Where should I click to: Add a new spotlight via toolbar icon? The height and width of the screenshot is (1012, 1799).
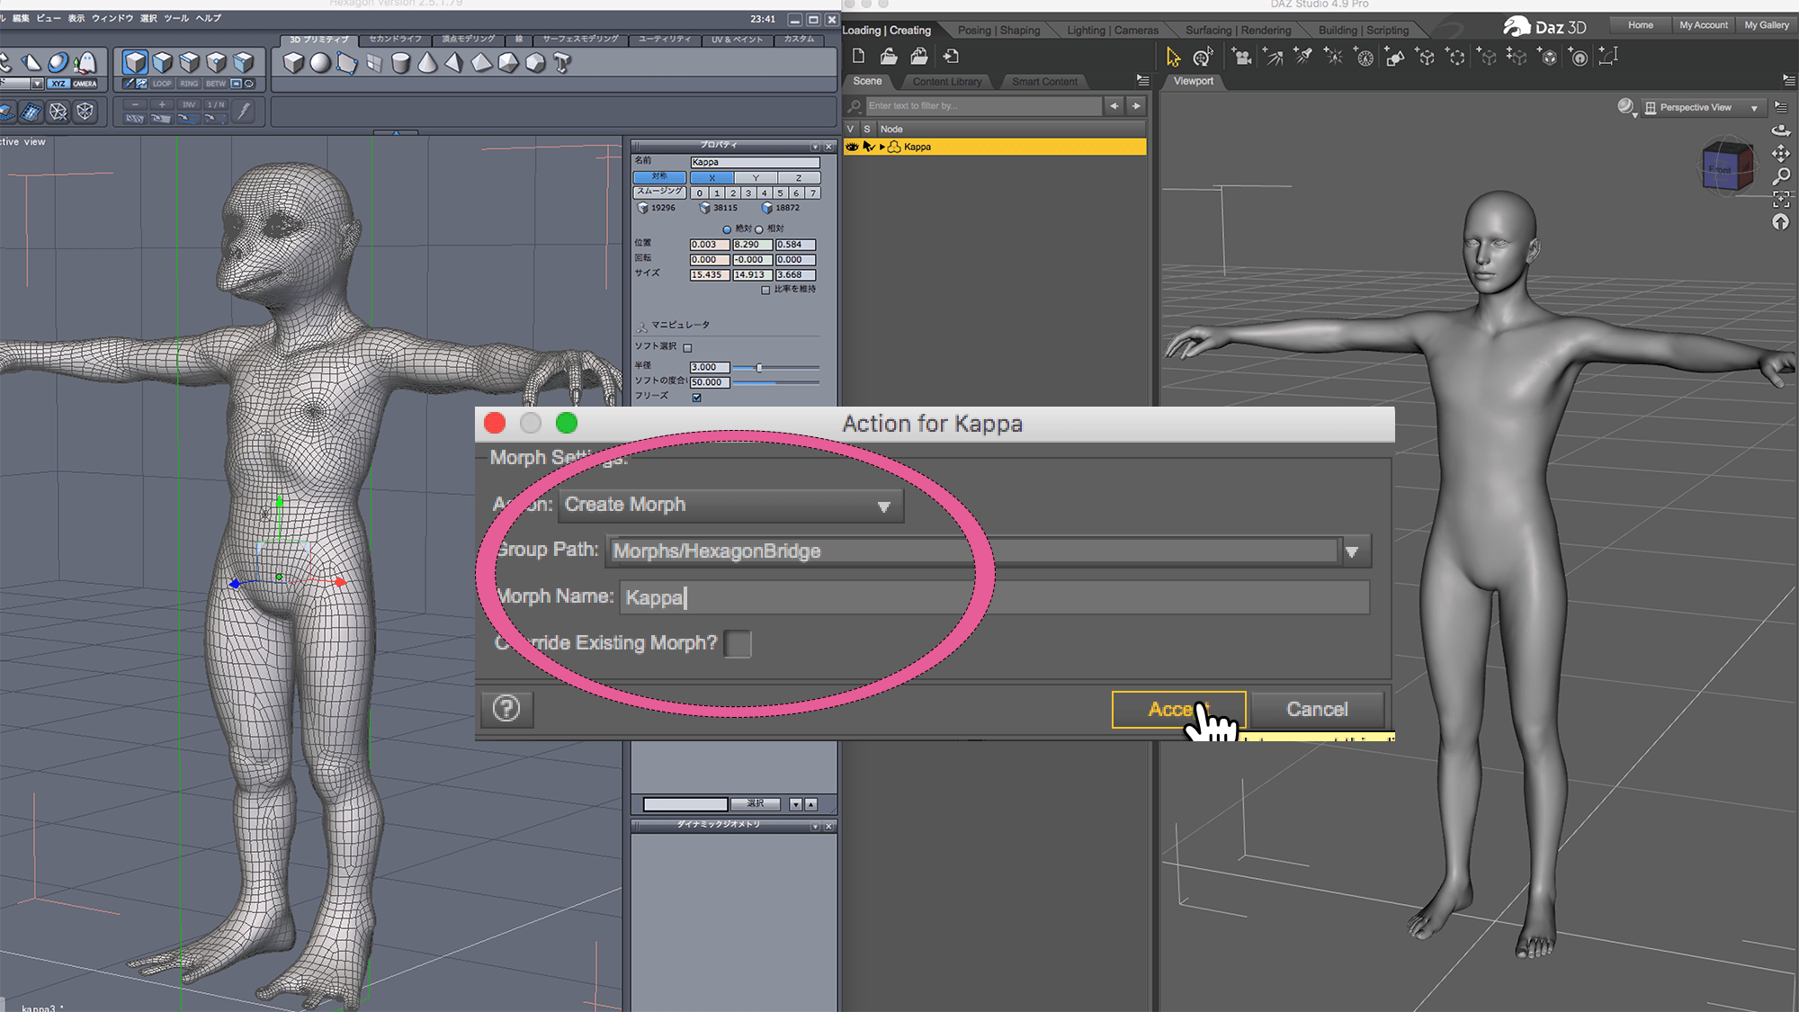click(x=1302, y=58)
